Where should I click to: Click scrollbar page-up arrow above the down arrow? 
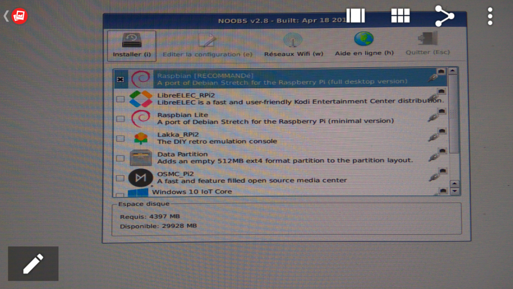[455, 184]
